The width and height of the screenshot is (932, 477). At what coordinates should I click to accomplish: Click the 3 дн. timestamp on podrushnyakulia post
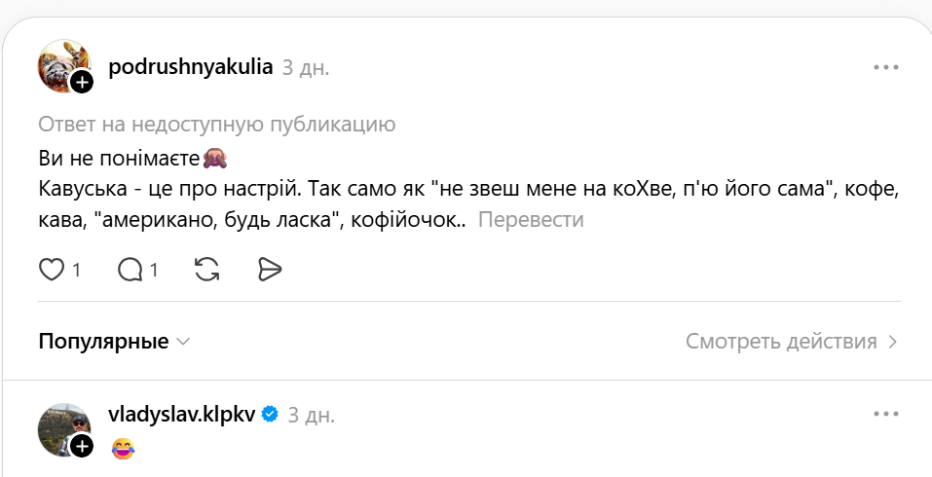[x=306, y=68]
